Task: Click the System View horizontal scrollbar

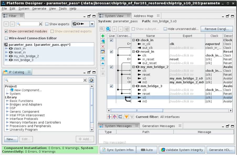Action: [x=136, y=111]
